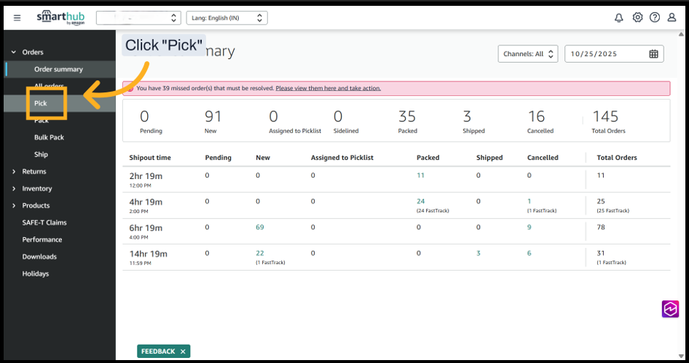689x363 pixels.
Task: Click the help question mark icon
Action: click(x=655, y=18)
